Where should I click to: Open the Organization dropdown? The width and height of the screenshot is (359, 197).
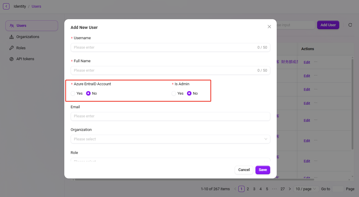(170, 139)
